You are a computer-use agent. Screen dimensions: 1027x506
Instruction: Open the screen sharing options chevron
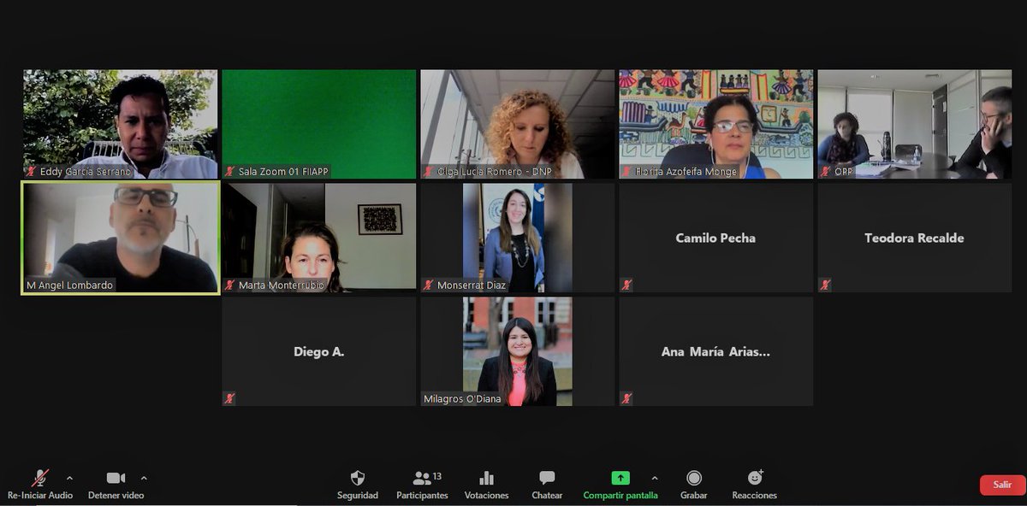point(655,477)
